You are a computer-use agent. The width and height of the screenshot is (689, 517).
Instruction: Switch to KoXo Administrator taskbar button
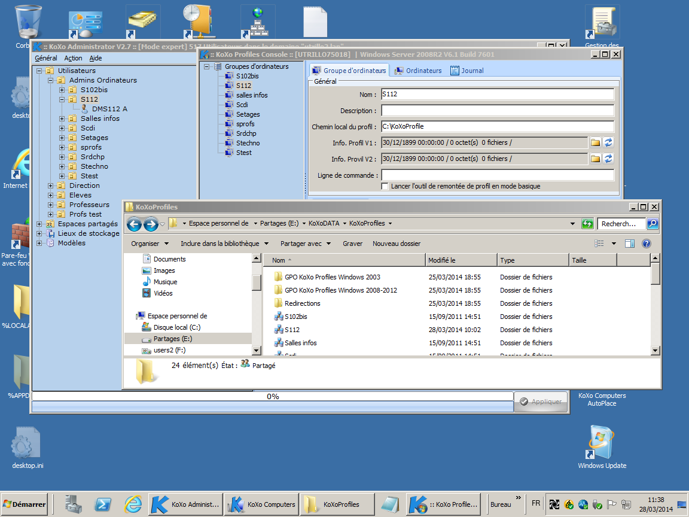click(185, 504)
